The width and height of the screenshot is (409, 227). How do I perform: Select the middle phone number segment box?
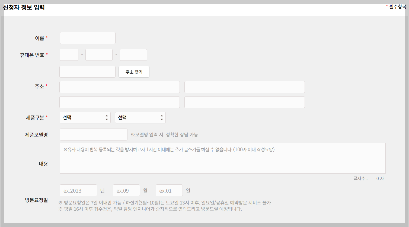[99, 55]
